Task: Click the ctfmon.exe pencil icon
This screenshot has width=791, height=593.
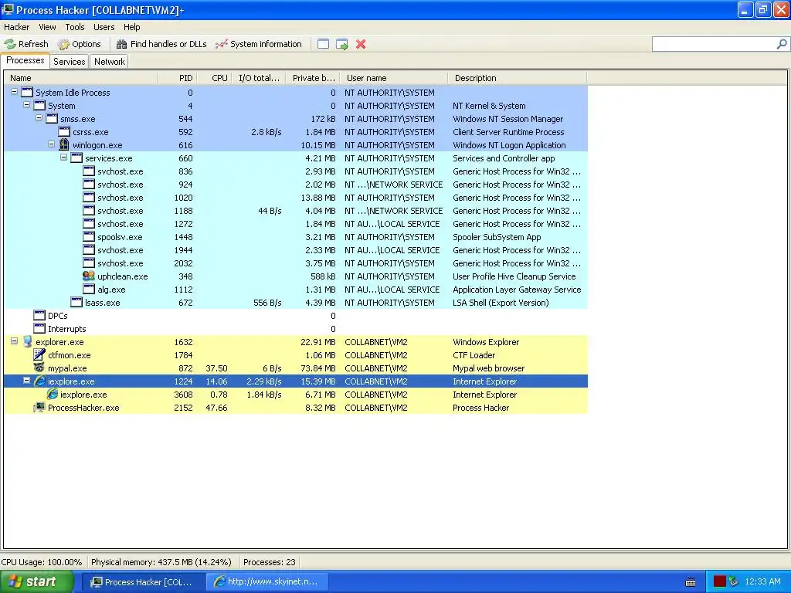Action: point(39,354)
